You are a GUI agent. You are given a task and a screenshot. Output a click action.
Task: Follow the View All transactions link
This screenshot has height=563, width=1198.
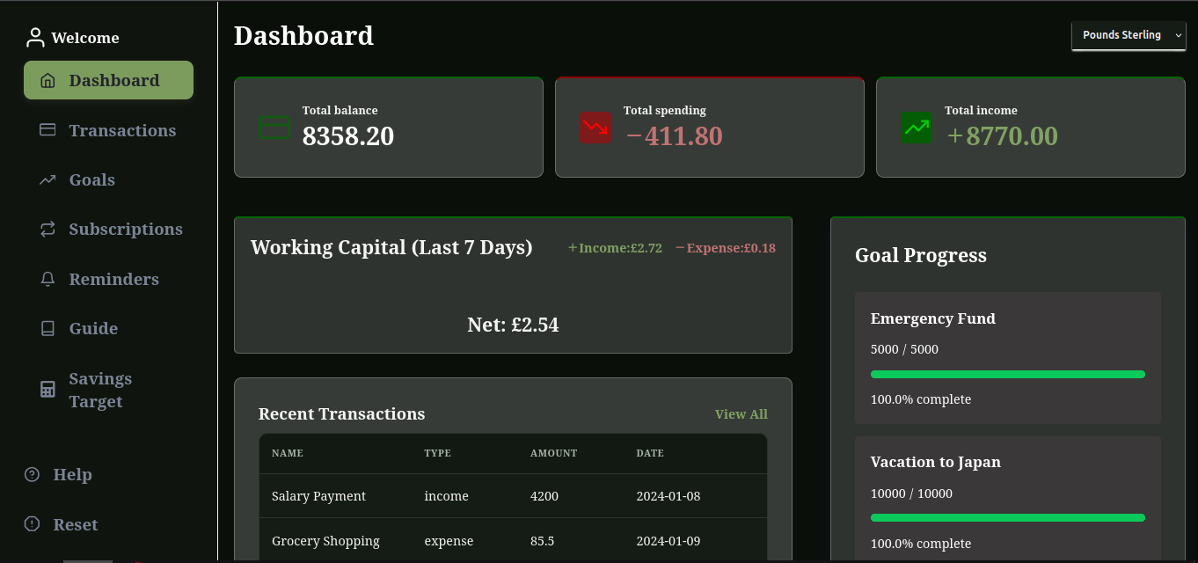coord(741,414)
